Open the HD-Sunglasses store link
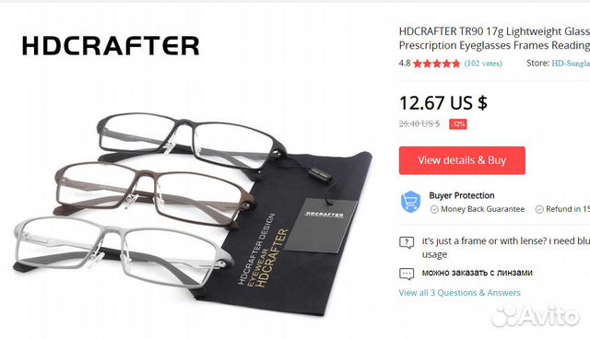 [x=571, y=64]
